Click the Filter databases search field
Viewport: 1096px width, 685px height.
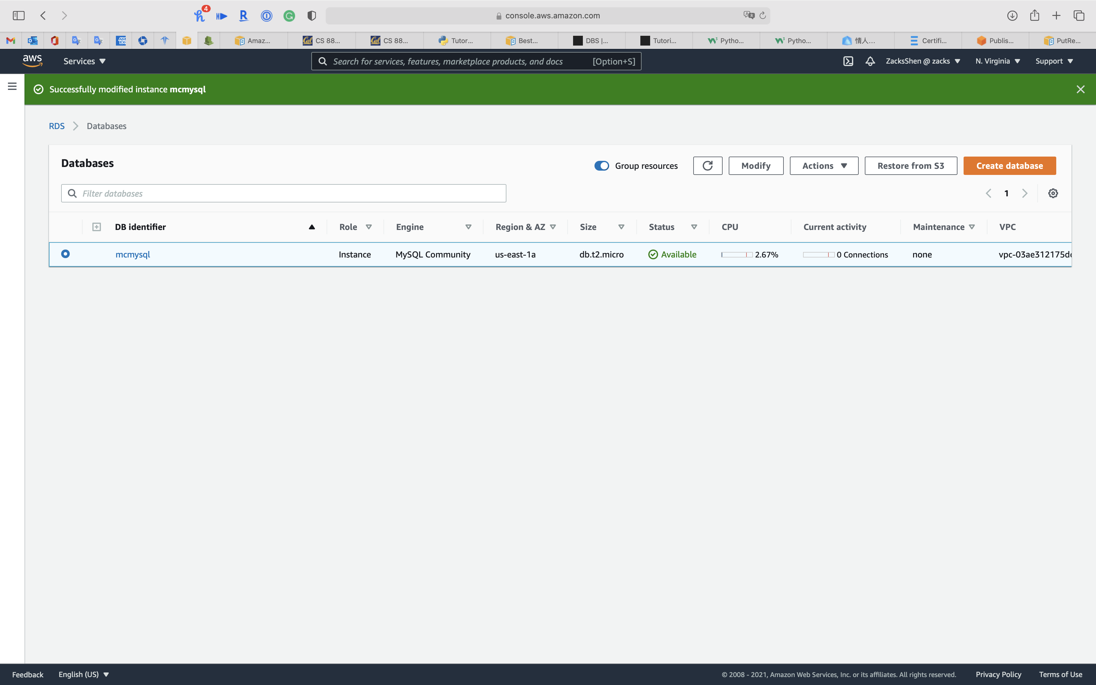pyautogui.click(x=283, y=194)
